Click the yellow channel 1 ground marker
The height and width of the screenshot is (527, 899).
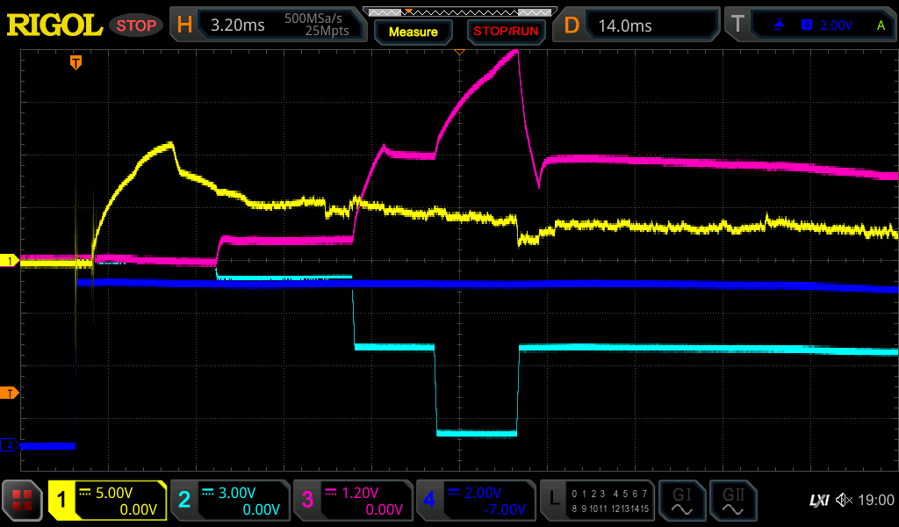10,261
